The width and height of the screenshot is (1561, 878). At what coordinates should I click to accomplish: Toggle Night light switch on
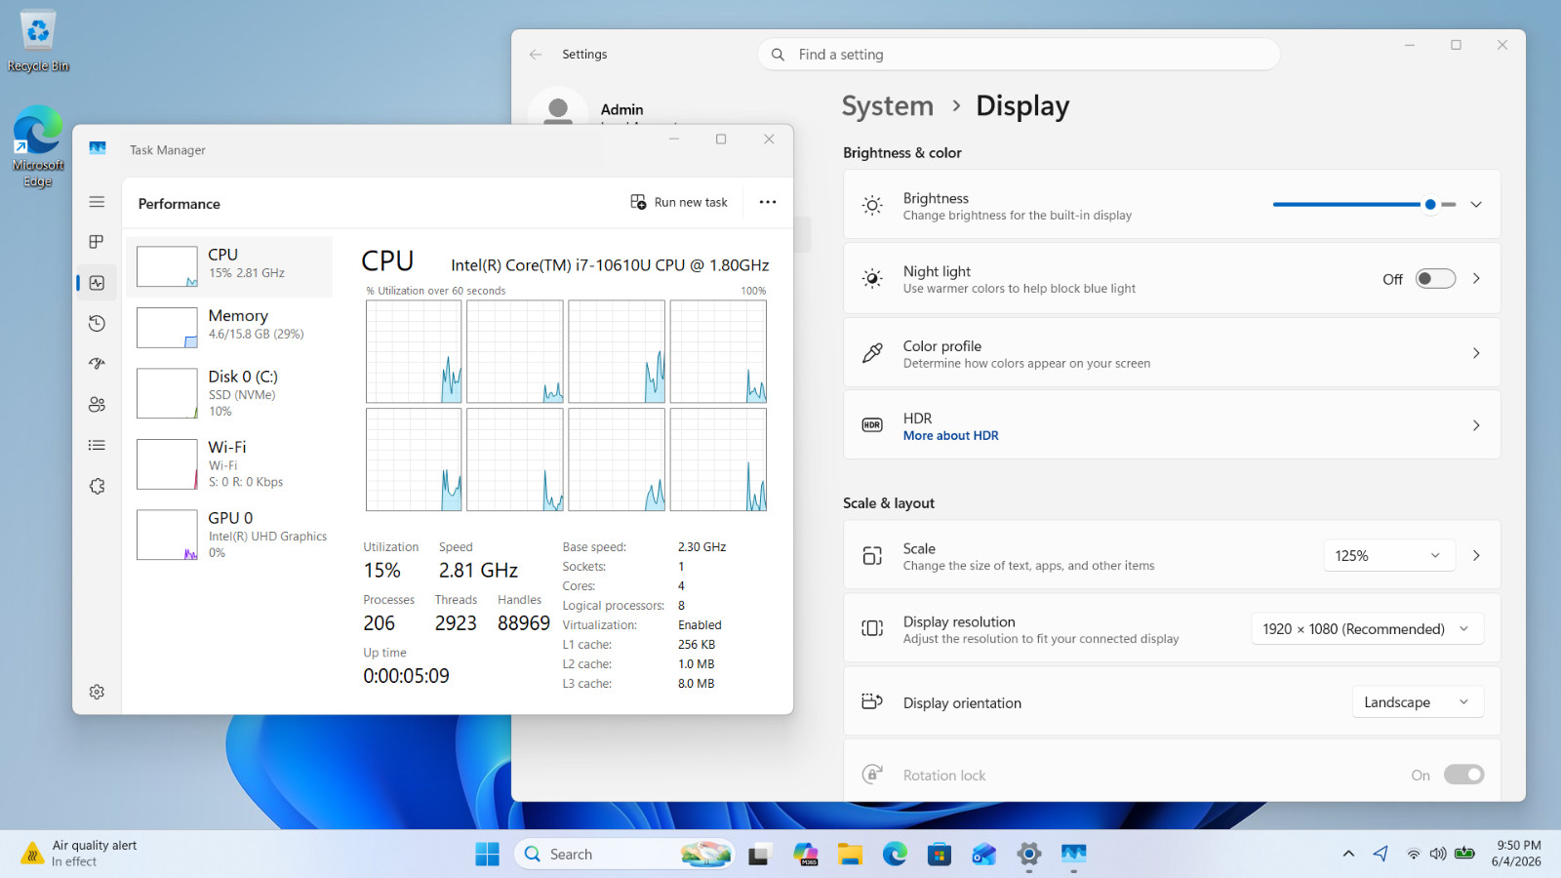point(1435,279)
